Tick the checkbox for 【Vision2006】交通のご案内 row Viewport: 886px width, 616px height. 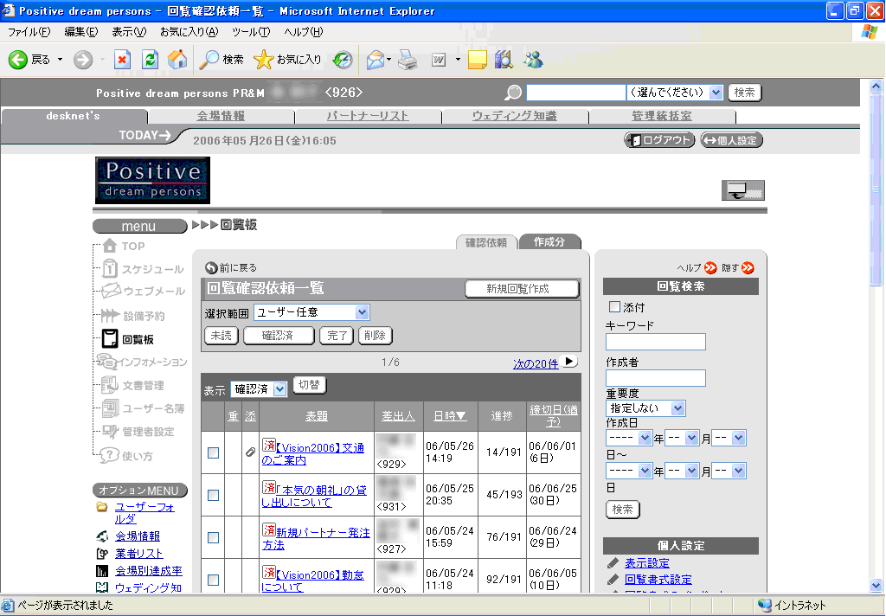tap(213, 452)
